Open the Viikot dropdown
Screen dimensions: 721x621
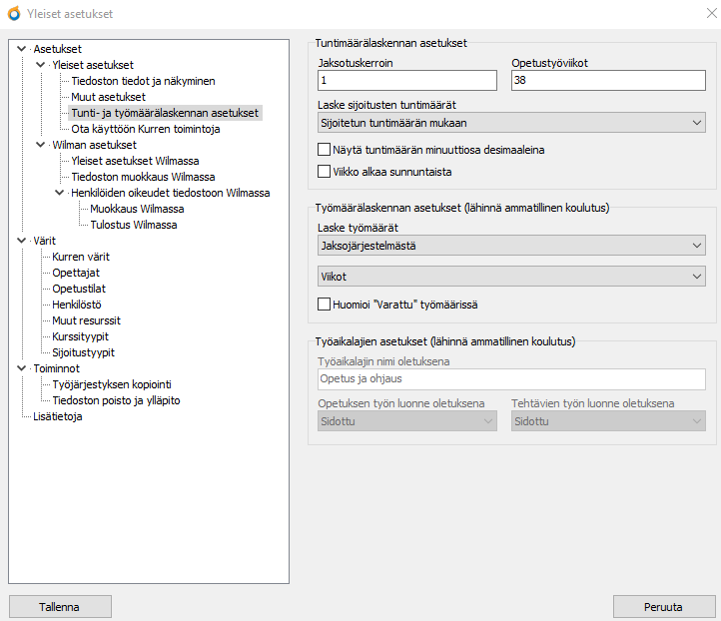509,277
